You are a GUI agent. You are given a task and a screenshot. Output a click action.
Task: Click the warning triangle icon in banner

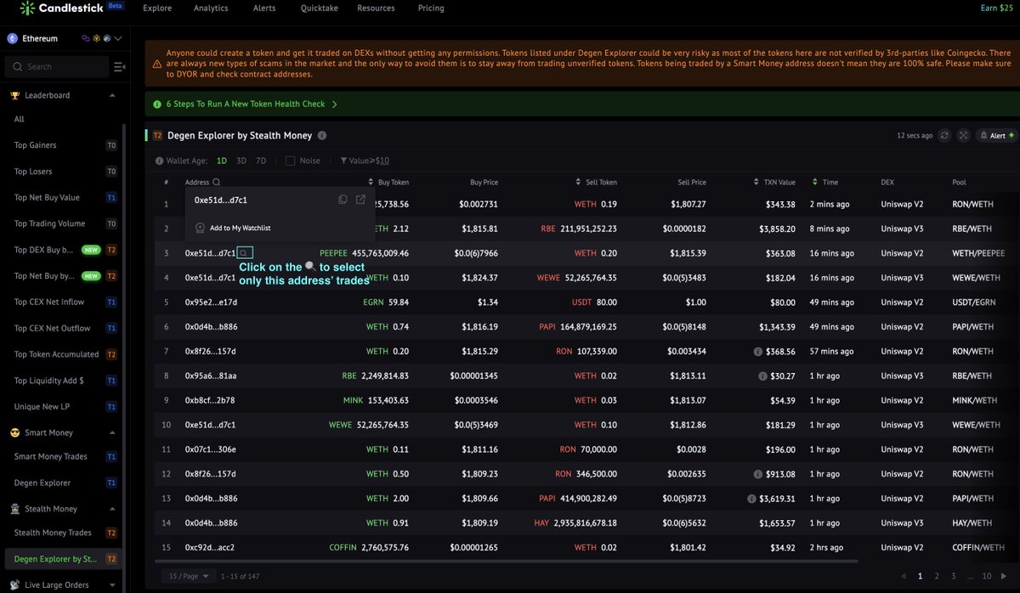tap(157, 64)
